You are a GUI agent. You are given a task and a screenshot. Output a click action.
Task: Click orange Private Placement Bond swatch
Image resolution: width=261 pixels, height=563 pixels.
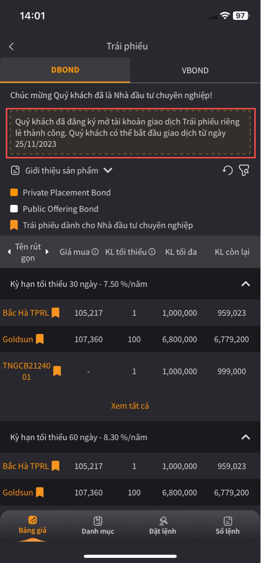14,192
